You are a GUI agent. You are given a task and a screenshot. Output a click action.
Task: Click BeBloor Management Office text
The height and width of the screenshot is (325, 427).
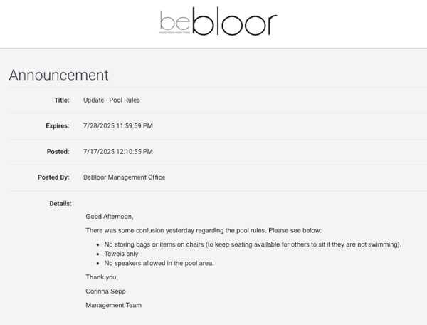[x=124, y=177]
